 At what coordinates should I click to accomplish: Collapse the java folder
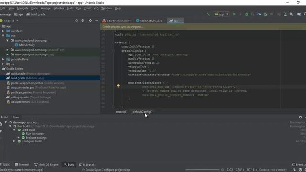click(x=3, y=36)
